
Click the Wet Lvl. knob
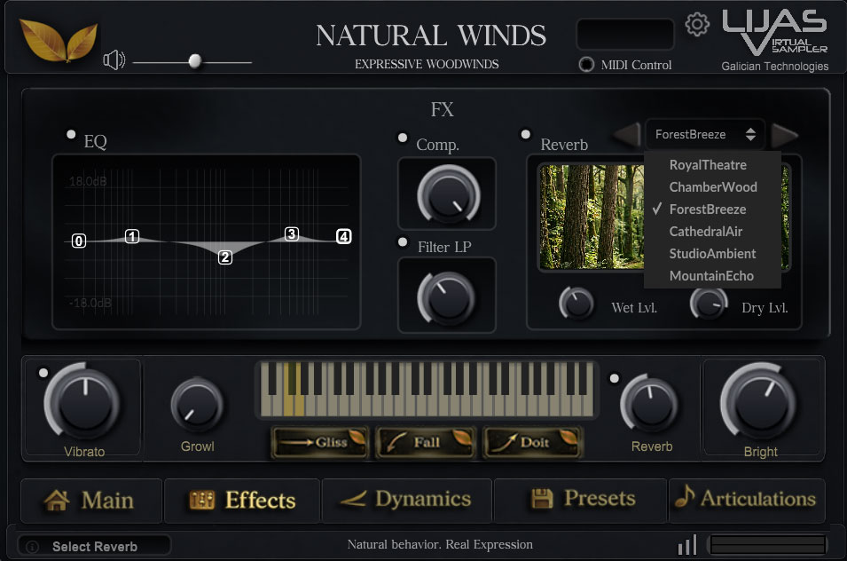(x=576, y=304)
